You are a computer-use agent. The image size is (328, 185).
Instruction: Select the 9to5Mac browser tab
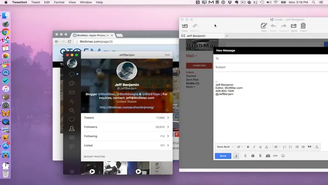(x=93, y=36)
